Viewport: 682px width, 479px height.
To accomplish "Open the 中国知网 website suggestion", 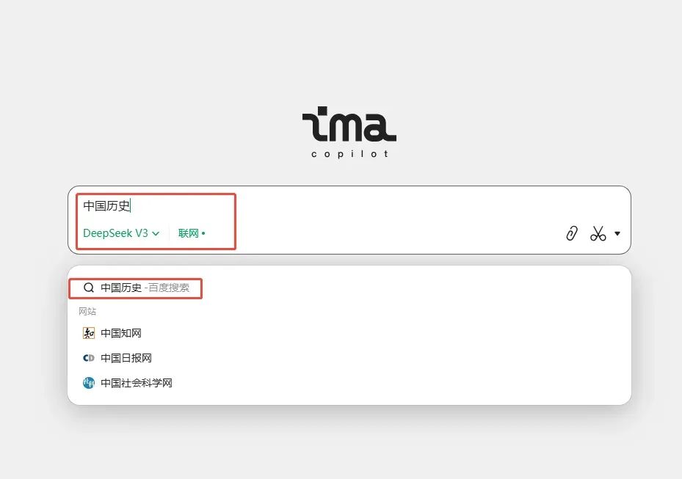I will coord(121,333).
